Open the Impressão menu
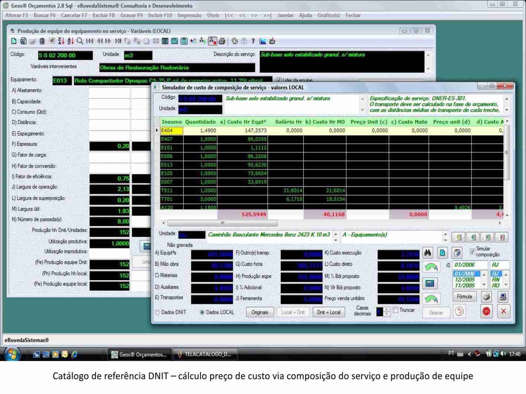Image resolution: width=526 pixels, height=394 pixels. coord(189,15)
